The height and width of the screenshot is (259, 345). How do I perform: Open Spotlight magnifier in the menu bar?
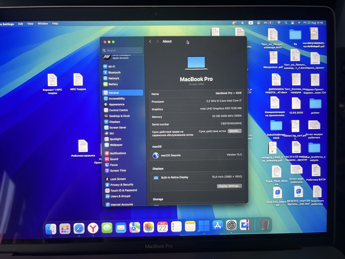point(286,23)
